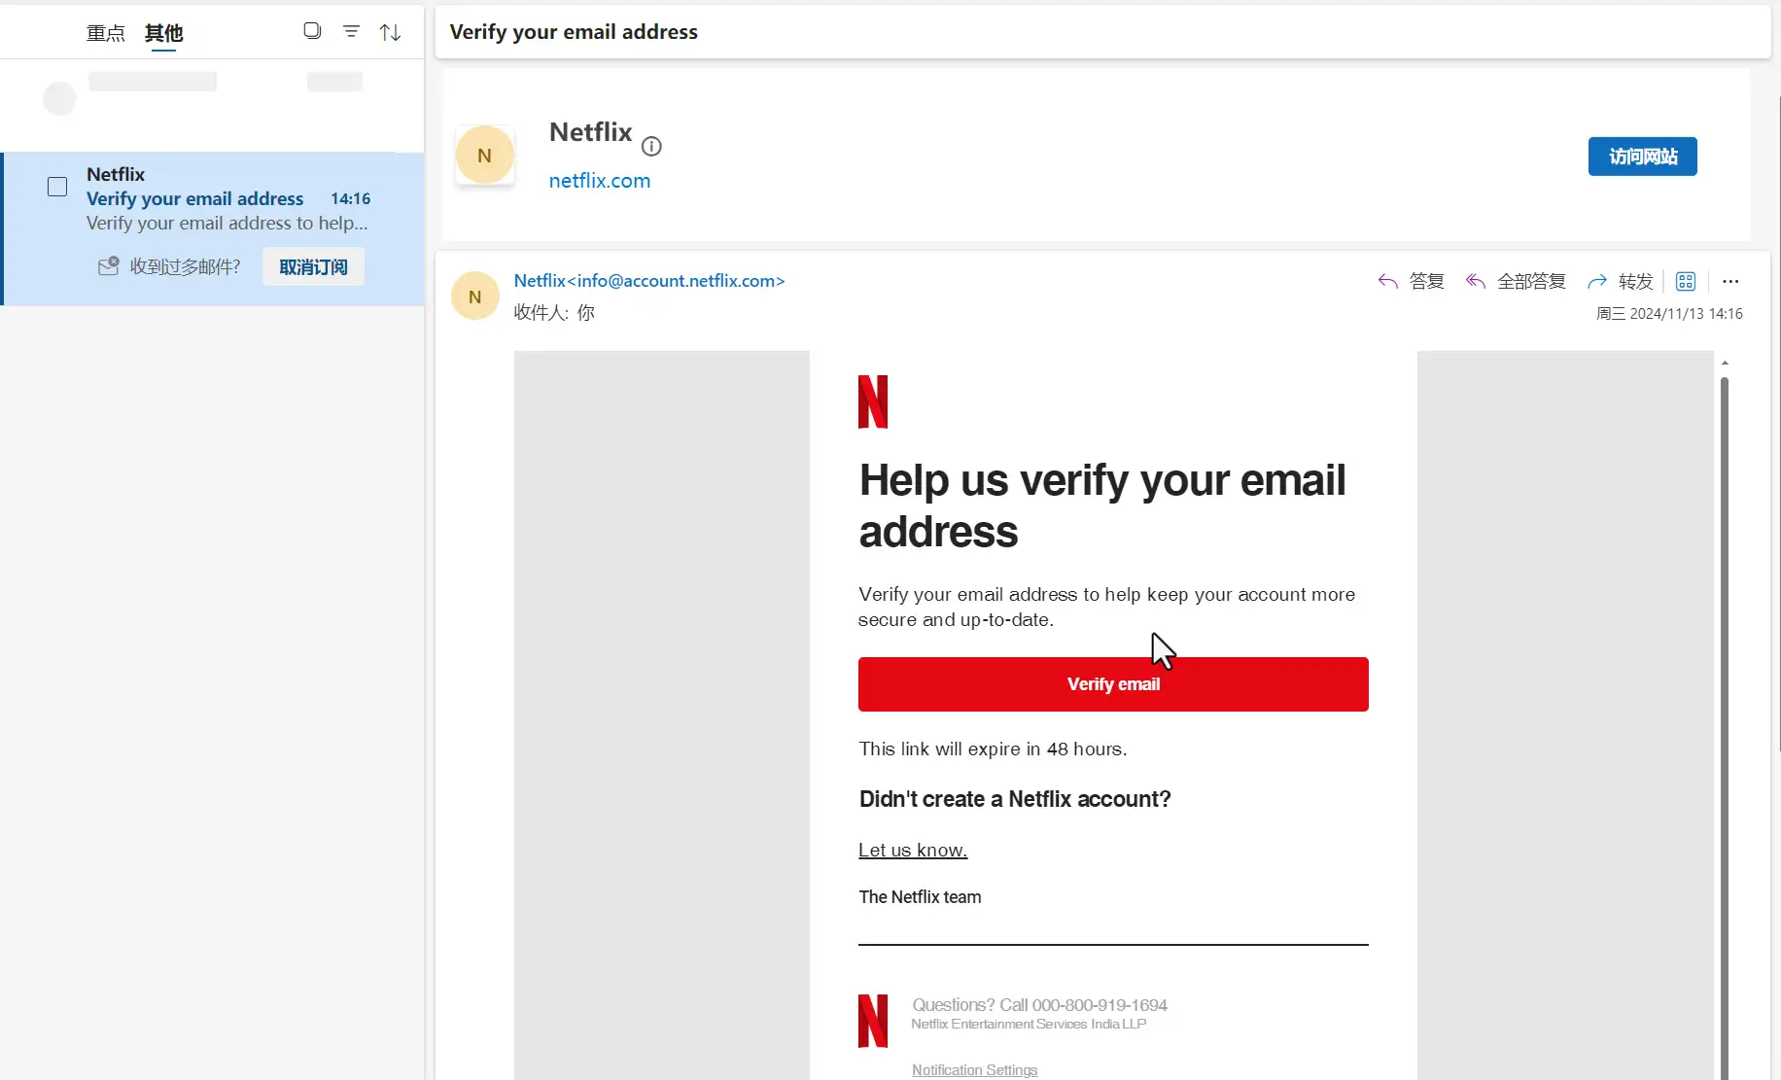This screenshot has height=1080, width=1781.
Task: Click the email body scrollbar up arrow
Action: coord(1725,364)
